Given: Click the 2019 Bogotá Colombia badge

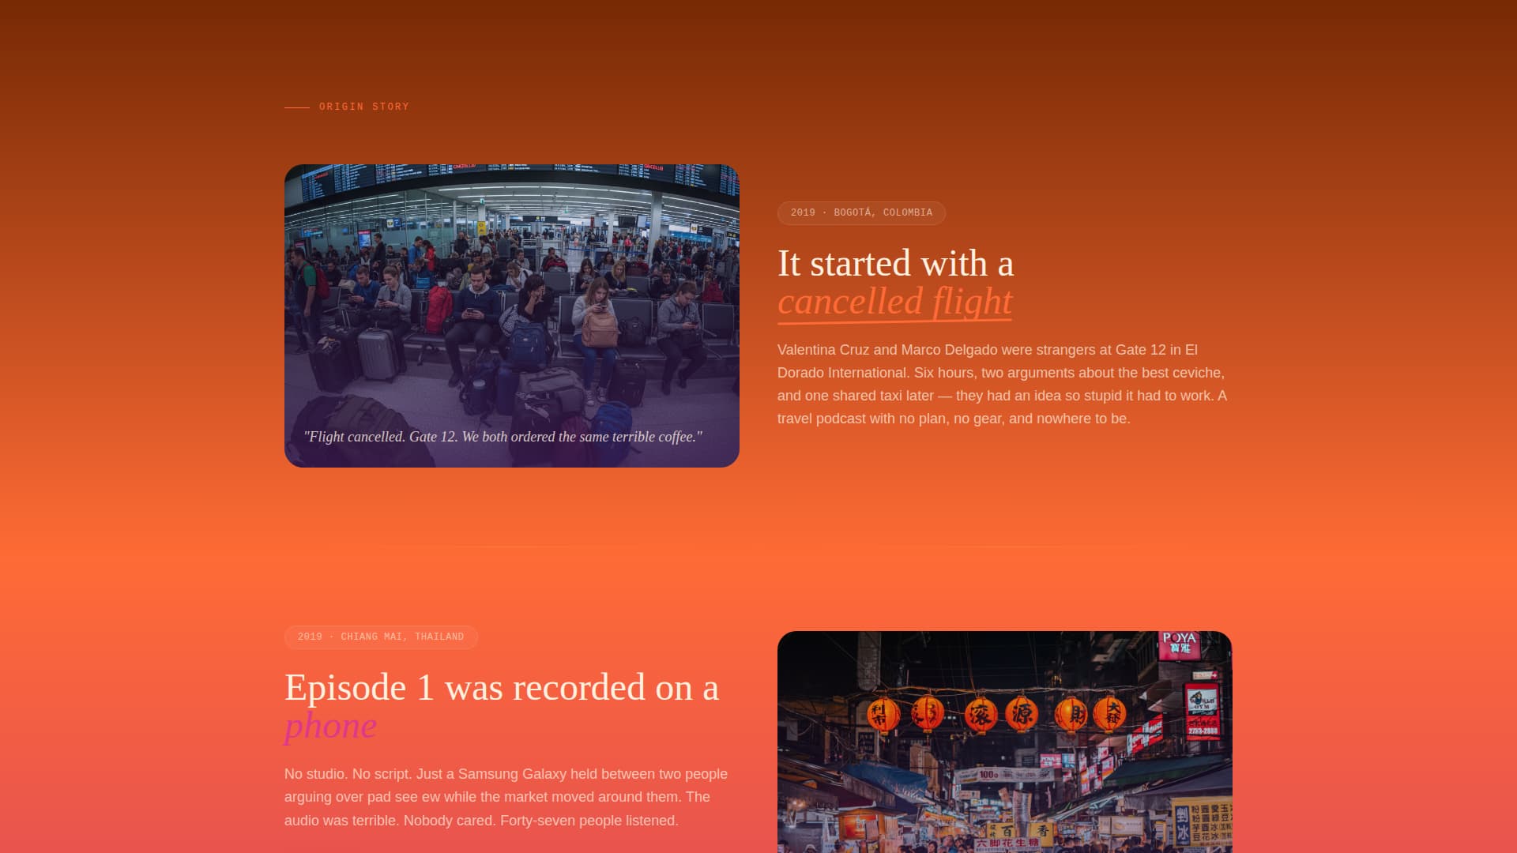Looking at the screenshot, I should [x=861, y=212].
